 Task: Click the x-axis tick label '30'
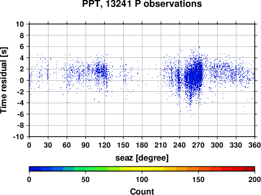point(48,145)
